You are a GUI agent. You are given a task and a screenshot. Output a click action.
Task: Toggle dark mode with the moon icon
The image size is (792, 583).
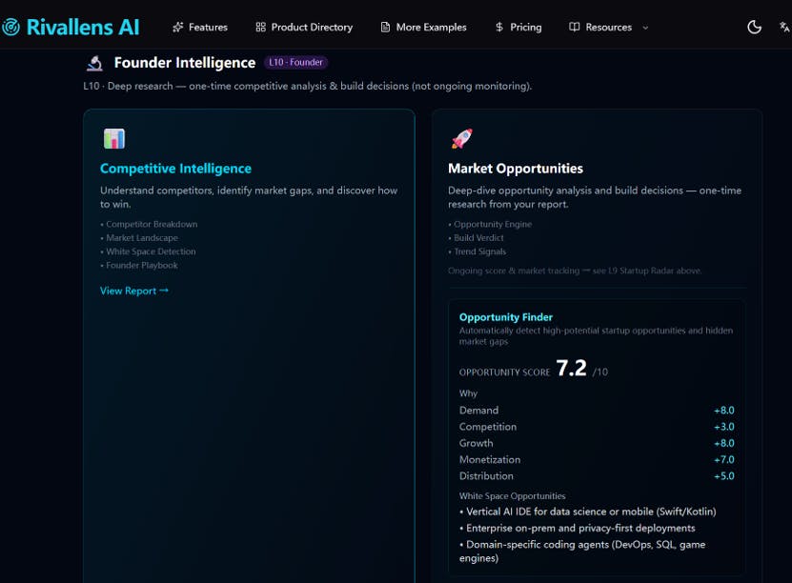(x=754, y=28)
